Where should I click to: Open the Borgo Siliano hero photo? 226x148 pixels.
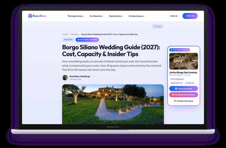pyautogui.click(x=113, y=104)
